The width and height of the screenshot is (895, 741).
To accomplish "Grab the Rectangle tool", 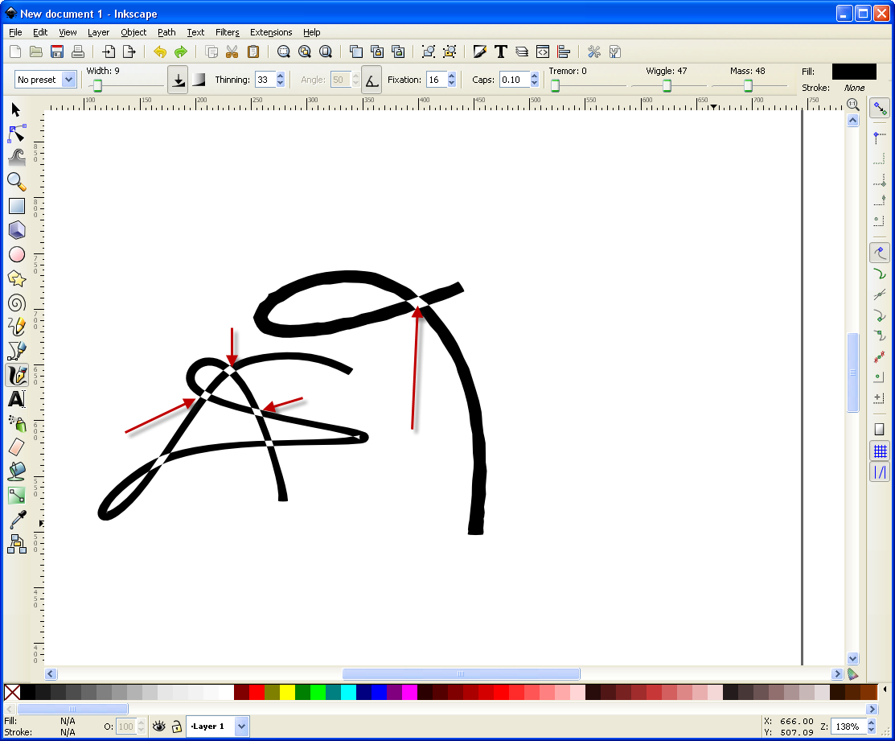I will (16, 206).
